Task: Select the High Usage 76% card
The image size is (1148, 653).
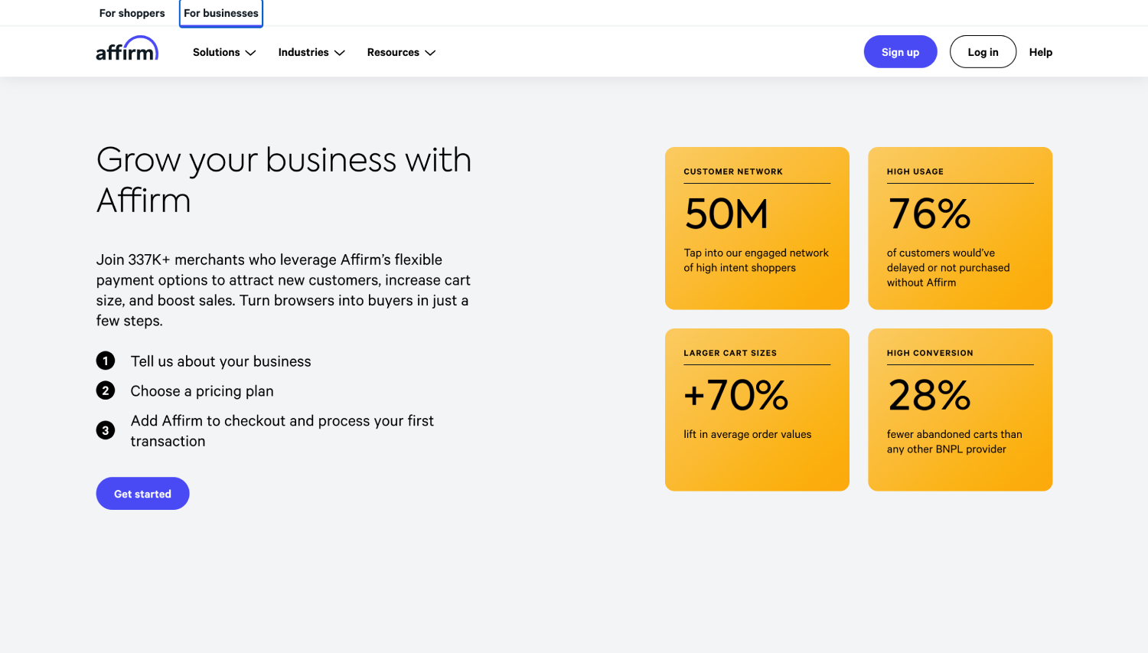Action: (960, 228)
